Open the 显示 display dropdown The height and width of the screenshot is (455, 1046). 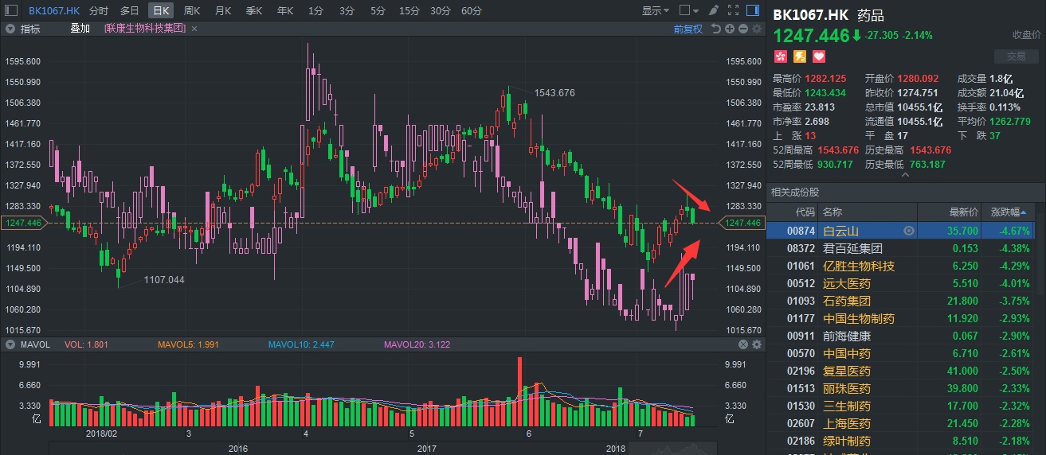[656, 11]
